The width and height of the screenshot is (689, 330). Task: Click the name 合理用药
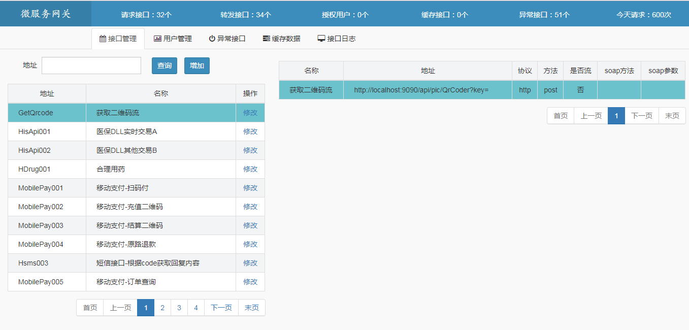tap(111, 169)
